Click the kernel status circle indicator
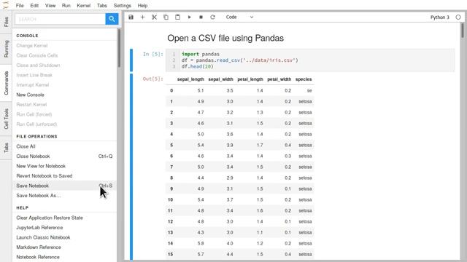467x262 pixels. (x=458, y=17)
